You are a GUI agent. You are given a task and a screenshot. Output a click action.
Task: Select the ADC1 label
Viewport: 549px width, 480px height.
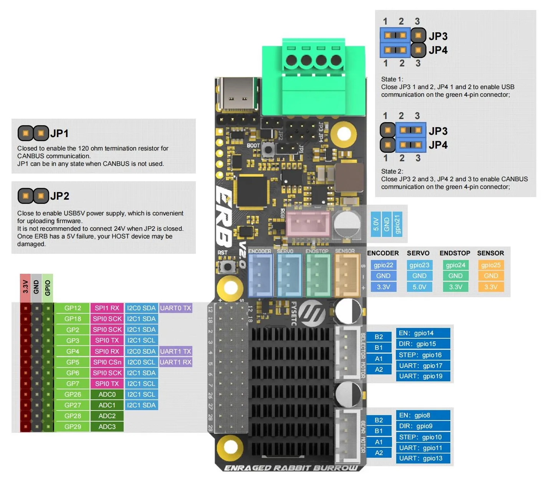pos(107,405)
